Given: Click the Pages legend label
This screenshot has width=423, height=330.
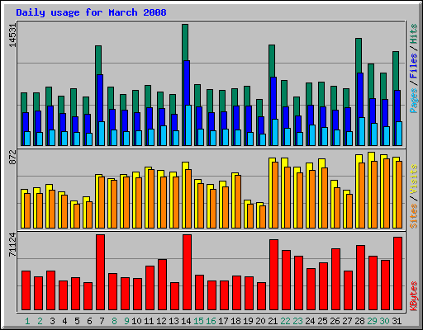Looking at the screenshot, I should [x=414, y=101].
